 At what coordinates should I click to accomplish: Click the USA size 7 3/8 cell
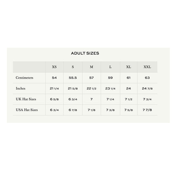point(110,110)
